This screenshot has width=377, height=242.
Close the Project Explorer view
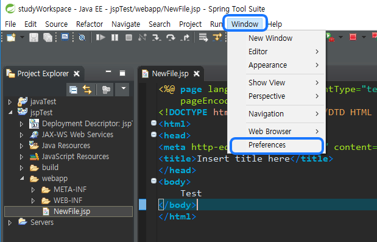tap(77, 74)
